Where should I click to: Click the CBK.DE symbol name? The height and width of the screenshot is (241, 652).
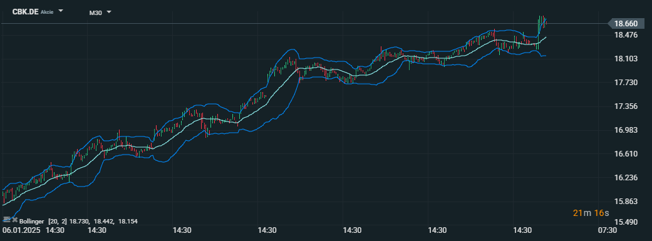(x=25, y=12)
